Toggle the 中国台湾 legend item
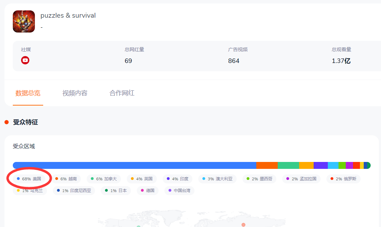 pyautogui.click(x=180, y=191)
